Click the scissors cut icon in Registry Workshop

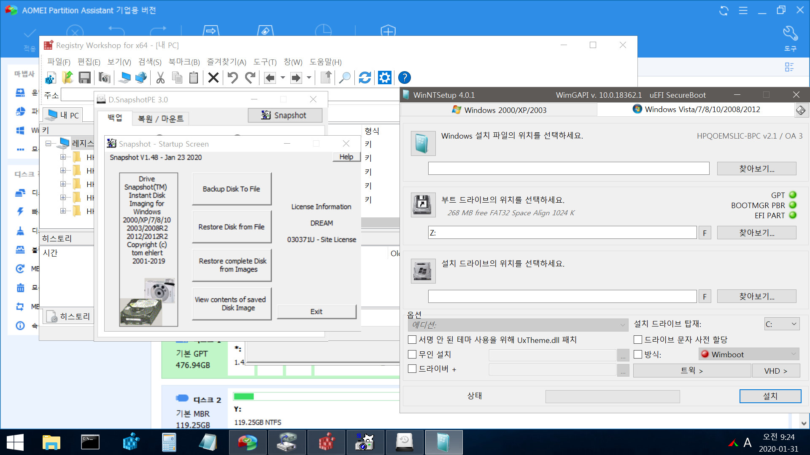pyautogui.click(x=160, y=78)
